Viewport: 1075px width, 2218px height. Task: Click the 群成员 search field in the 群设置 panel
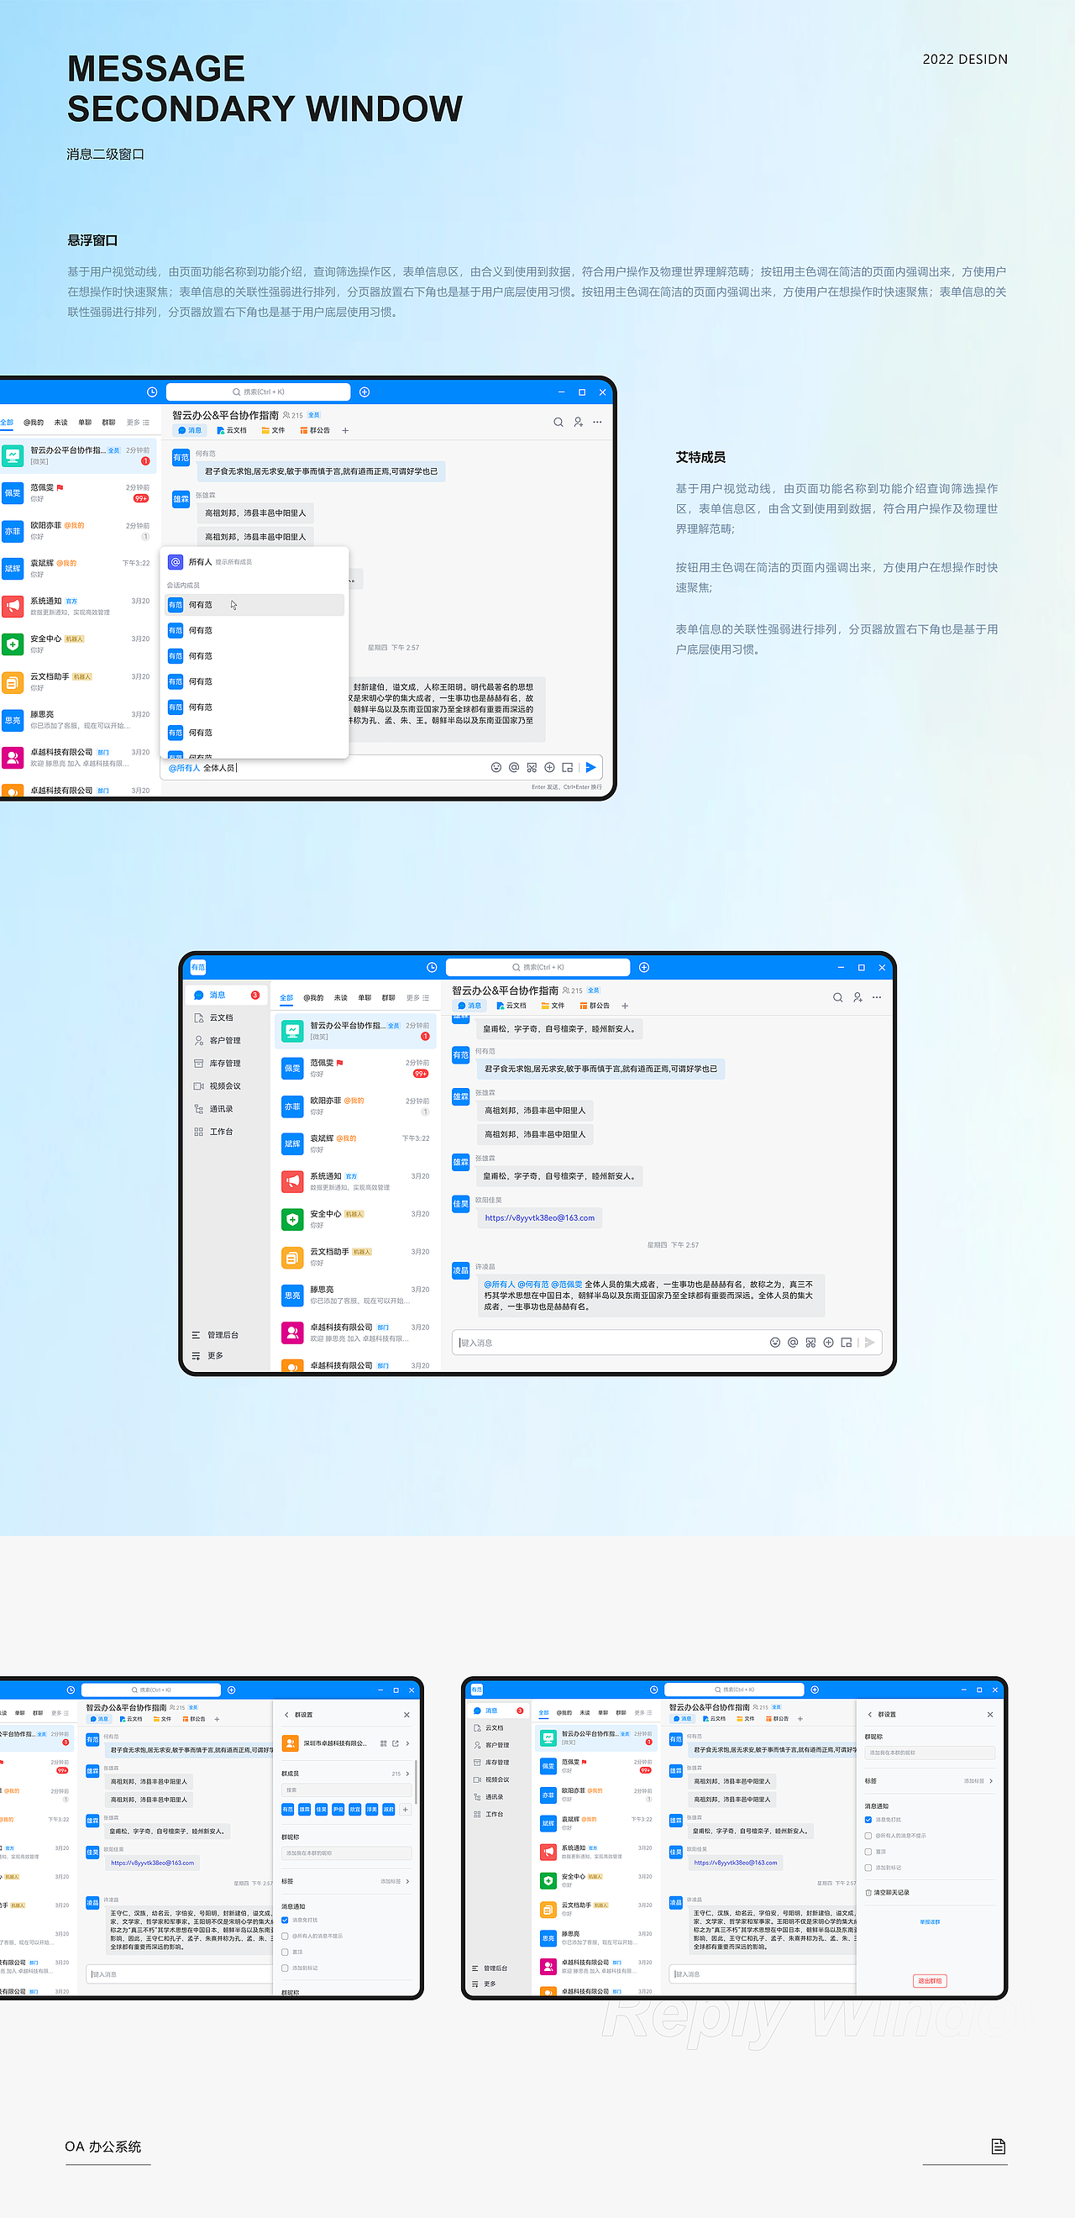tap(346, 1790)
